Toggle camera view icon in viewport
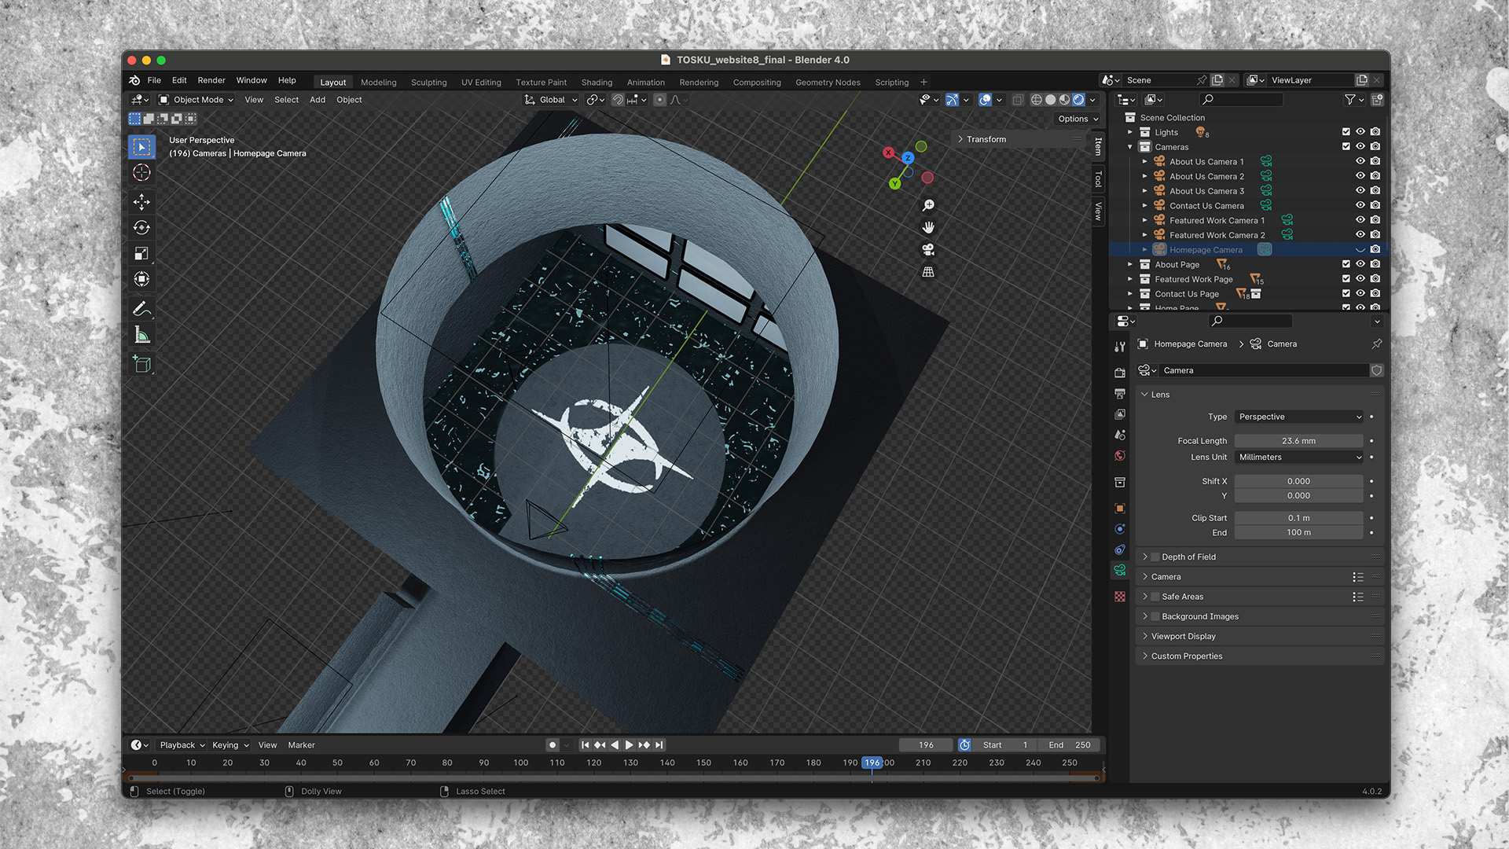Viewport: 1509px width, 849px height. click(928, 250)
